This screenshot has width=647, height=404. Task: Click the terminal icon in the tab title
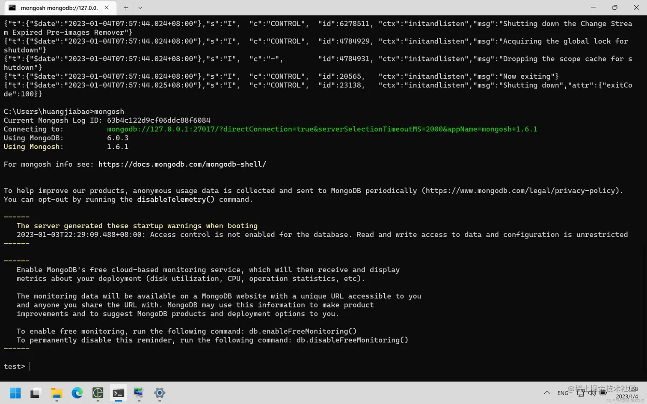click(12, 8)
